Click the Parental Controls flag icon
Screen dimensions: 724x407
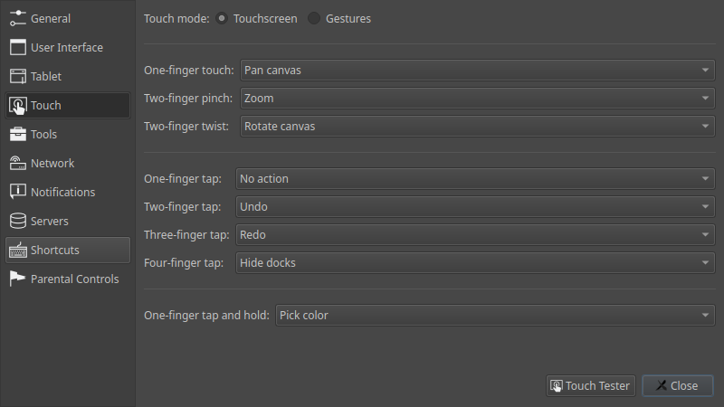tap(17, 279)
